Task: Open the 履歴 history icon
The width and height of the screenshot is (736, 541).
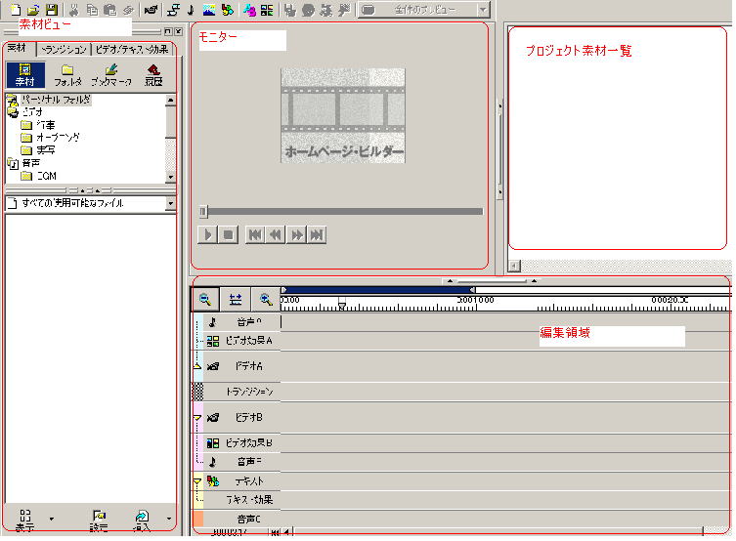Action: (153, 75)
